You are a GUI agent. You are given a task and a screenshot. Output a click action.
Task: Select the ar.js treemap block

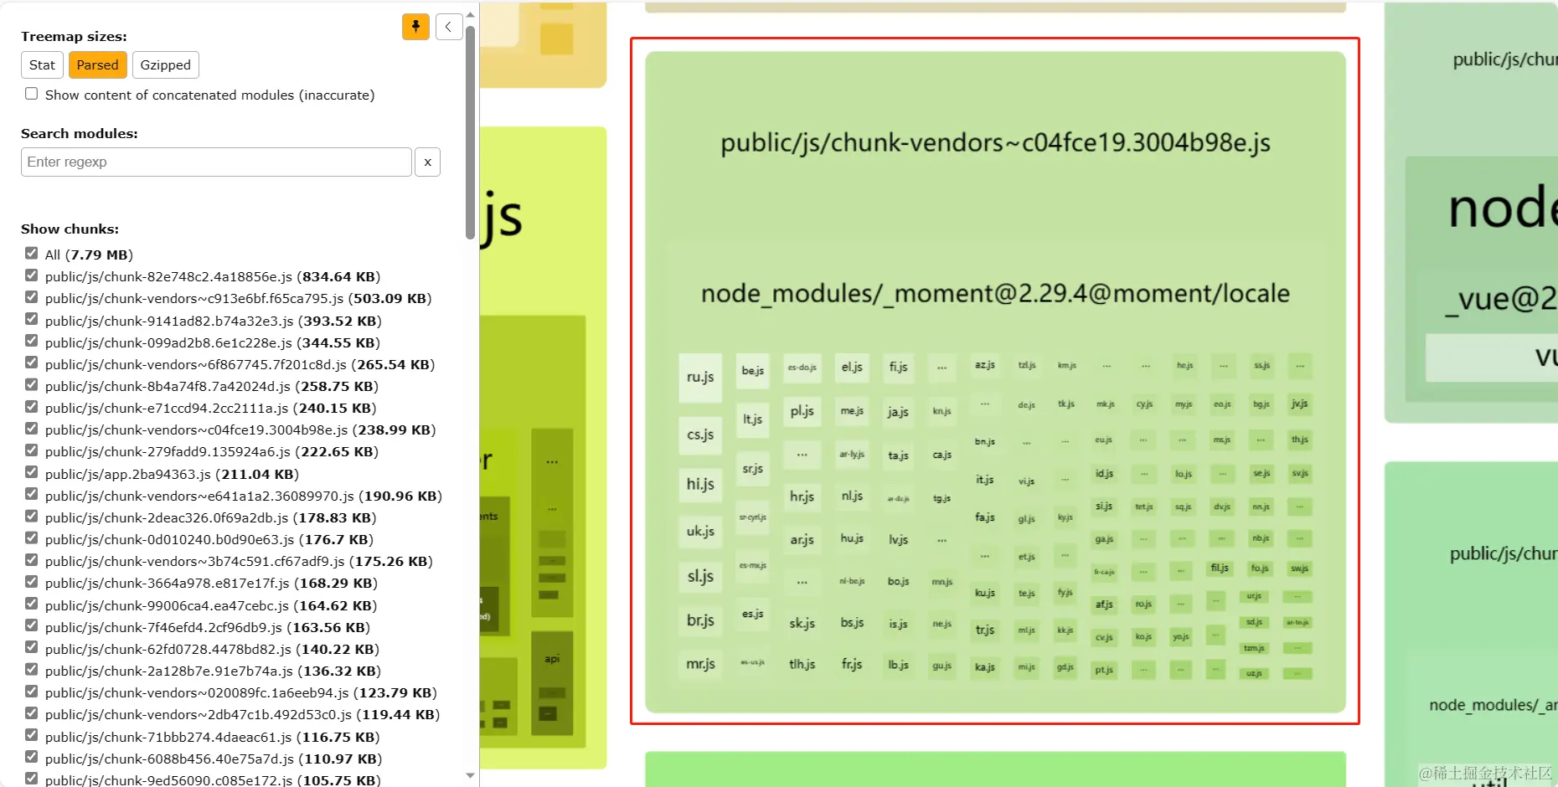point(802,540)
